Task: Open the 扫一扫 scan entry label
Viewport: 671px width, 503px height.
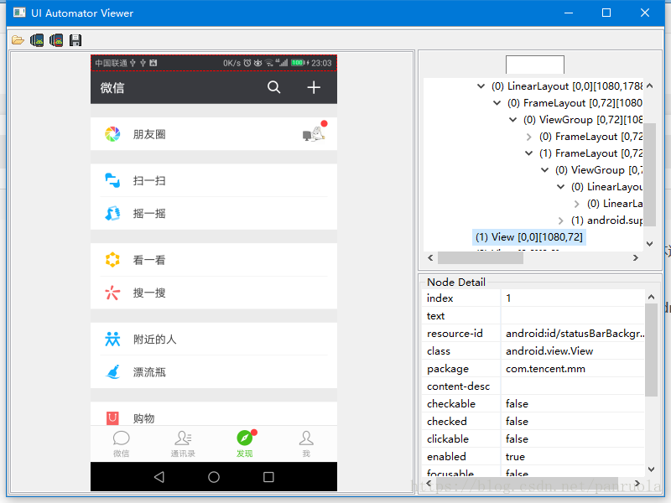Action: (x=149, y=180)
